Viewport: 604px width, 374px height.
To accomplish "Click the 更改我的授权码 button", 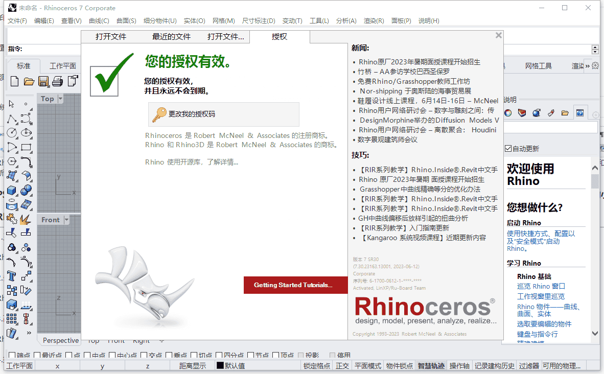I will point(223,114).
